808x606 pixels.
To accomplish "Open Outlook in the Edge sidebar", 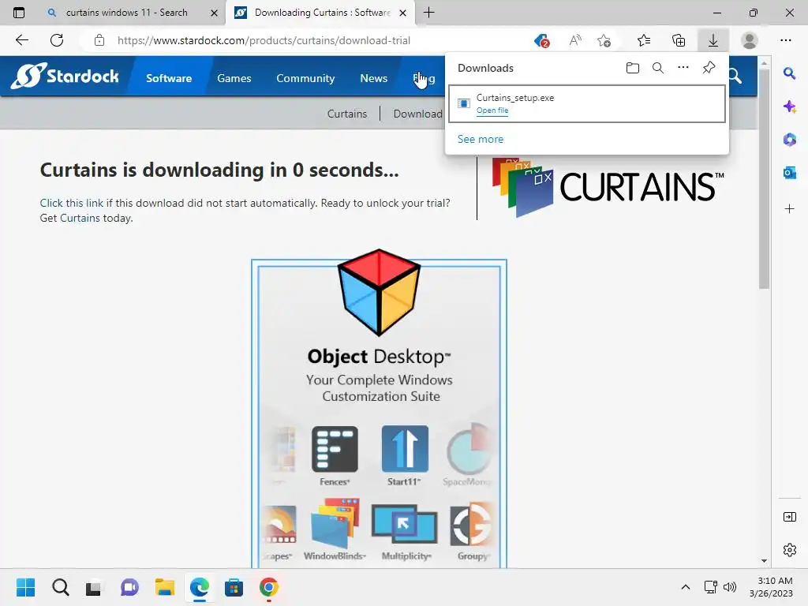I will coord(789,173).
